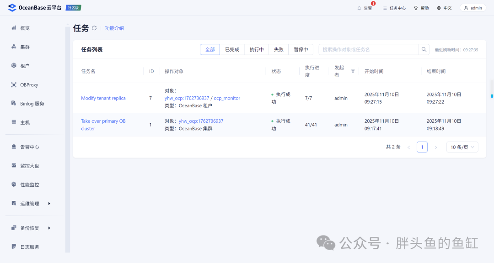Select the 全部 filter tab
494x263 pixels.
(210, 49)
